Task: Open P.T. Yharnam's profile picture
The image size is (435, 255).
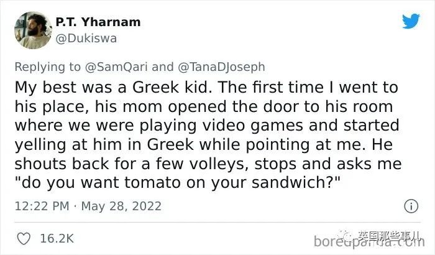Action: [33, 30]
